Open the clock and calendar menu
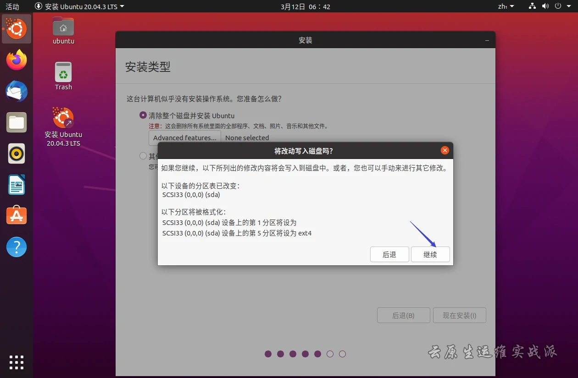Screen dimensions: 578x378 click(305, 6)
